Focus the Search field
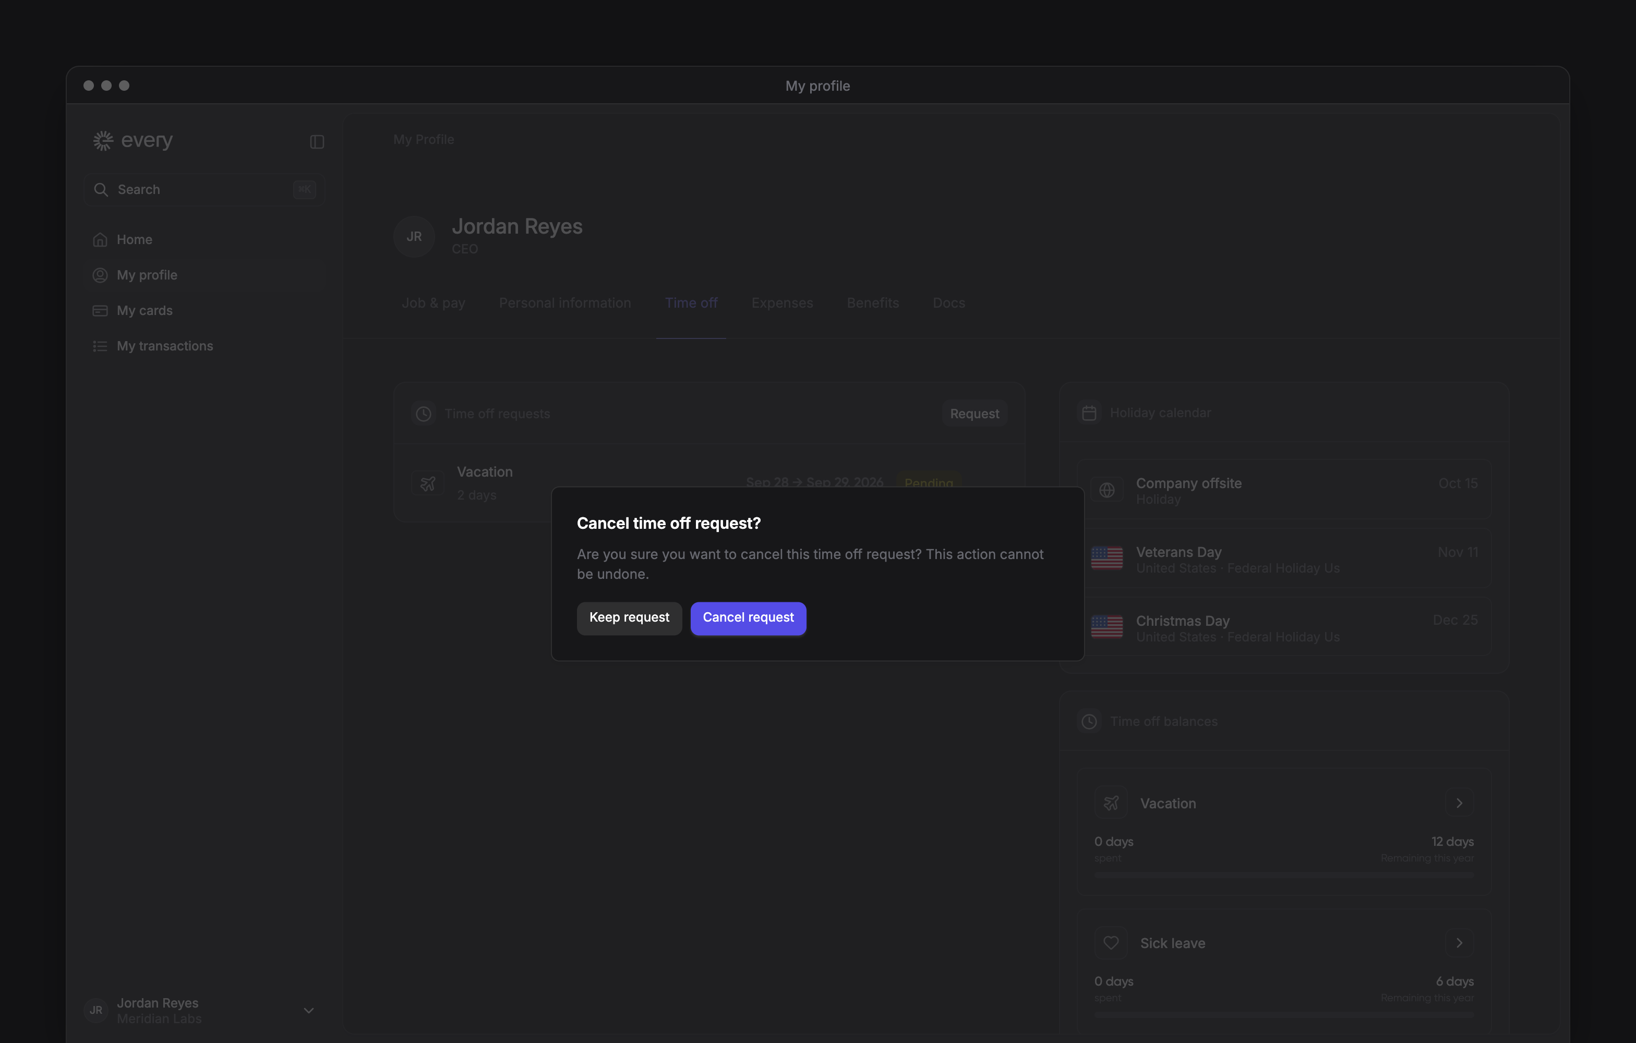Image resolution: width=1636 pixels, height=1043 pixels. click(x=204, y=189)
